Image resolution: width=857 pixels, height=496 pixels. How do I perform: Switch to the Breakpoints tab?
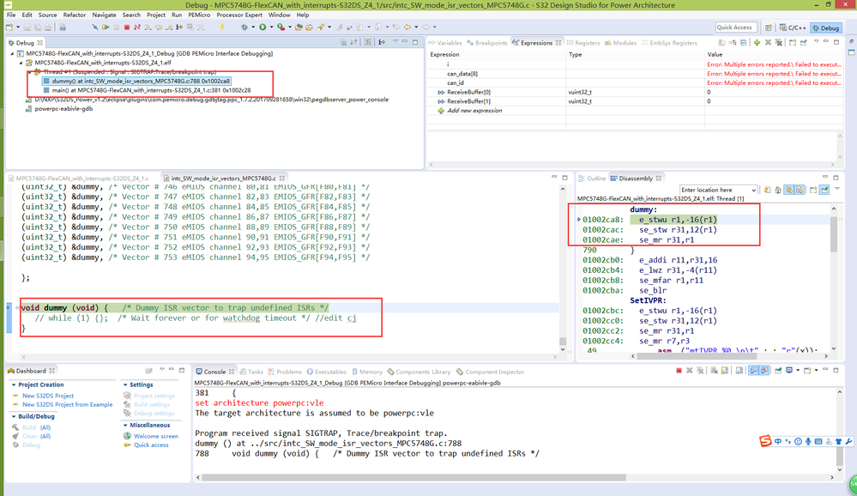tap(487, 43)
